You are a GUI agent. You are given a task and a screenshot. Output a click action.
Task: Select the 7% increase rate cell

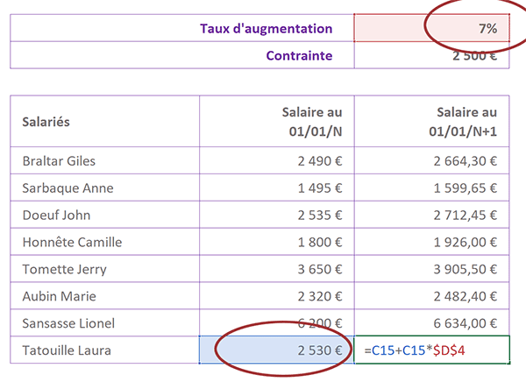431,28
